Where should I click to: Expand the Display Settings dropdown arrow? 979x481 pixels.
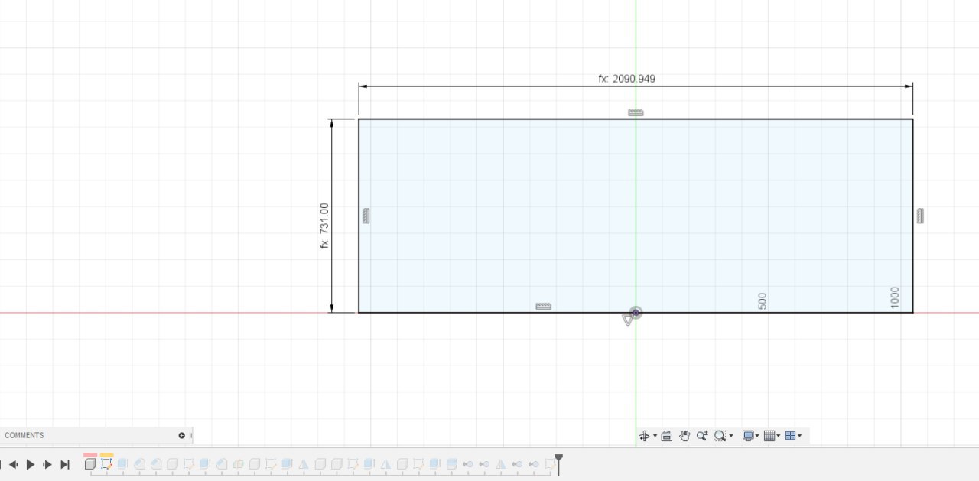point(757,436)
